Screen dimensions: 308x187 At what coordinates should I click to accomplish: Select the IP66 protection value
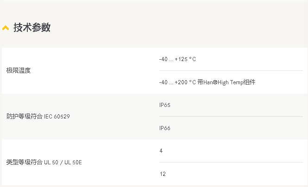point(164,128)
